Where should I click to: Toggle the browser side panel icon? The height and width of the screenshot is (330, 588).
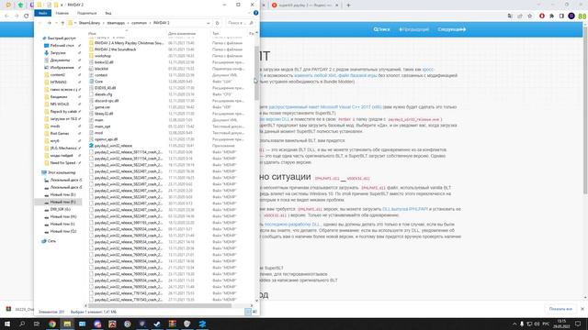coord(561,16)
